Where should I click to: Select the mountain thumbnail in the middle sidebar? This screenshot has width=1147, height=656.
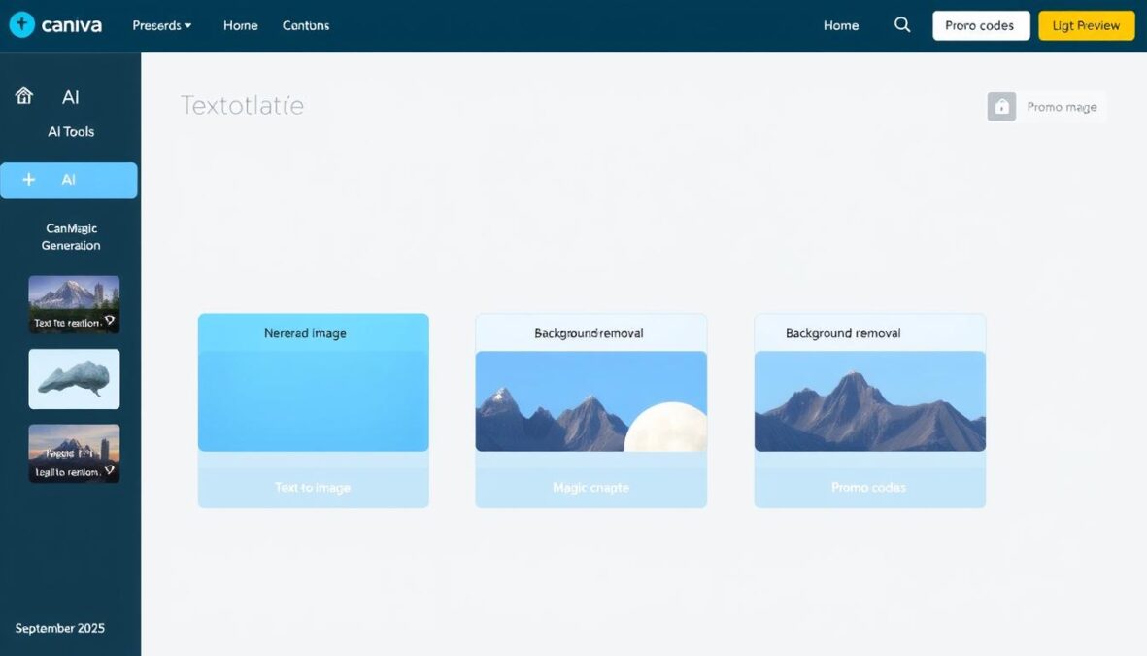pos(74,379)
